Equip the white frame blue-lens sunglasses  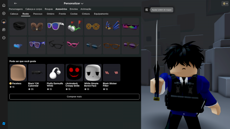[x=55, y=27]
